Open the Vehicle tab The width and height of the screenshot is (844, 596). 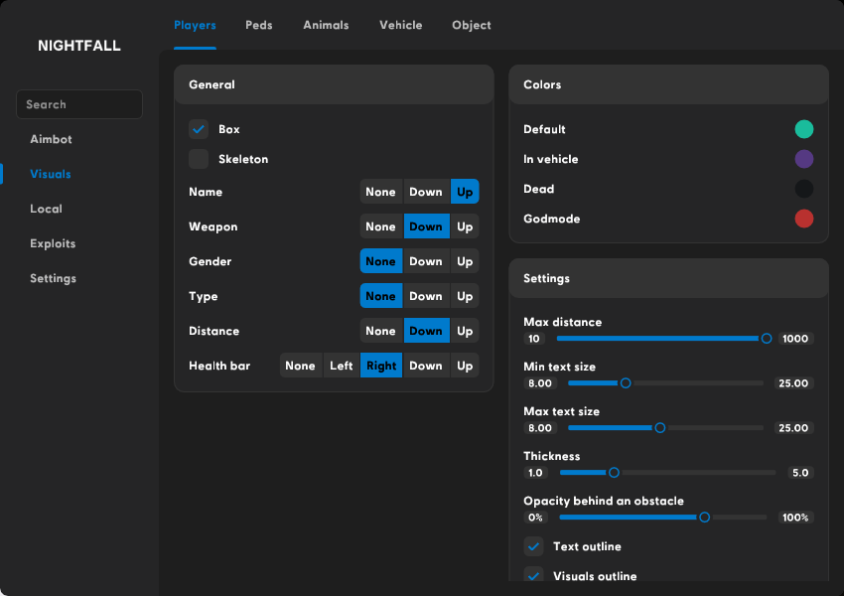coord(400,25)
